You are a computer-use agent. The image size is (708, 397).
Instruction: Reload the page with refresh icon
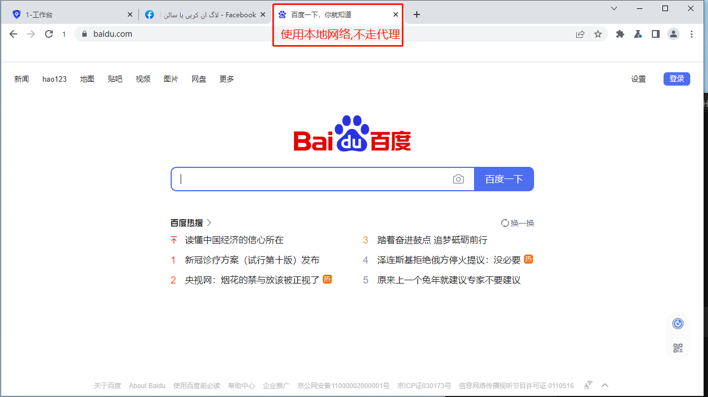point(49,34)
